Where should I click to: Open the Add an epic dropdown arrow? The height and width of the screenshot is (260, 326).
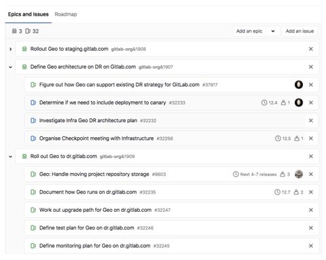point(273,31)
